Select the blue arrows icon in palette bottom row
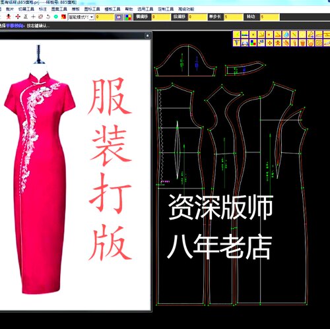 pyautogui.click(x=261, y=43)
